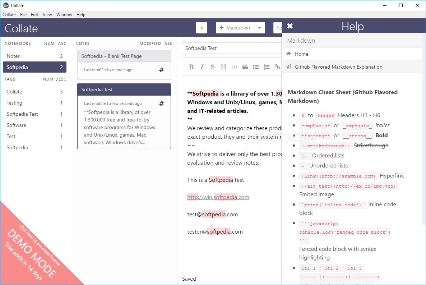
Task: Open the dropdown arrow next to Markdown button
Action: [x=259, y=28]
